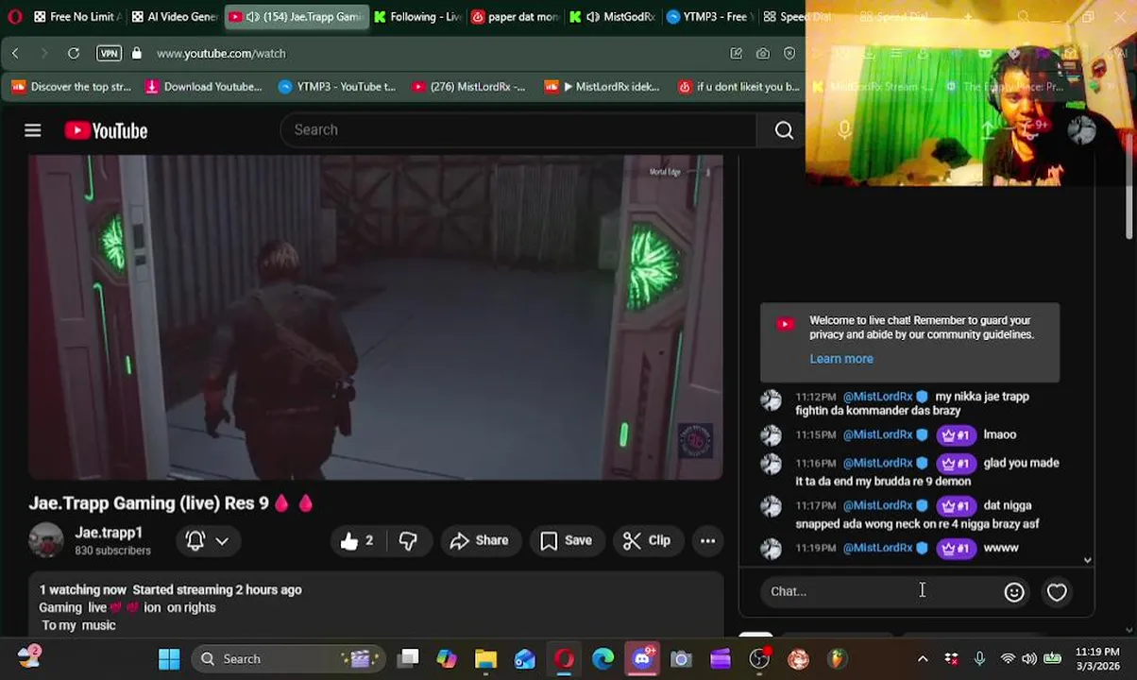Focus the YouTube search field
Viewport: 1137px width, 680px height.
tap(518, 130)
